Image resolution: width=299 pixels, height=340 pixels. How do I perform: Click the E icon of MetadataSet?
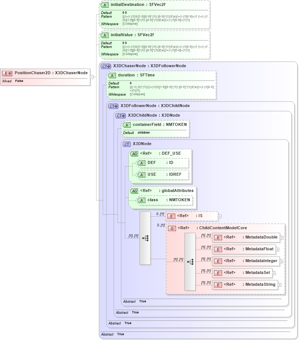[x=218, y=273]
